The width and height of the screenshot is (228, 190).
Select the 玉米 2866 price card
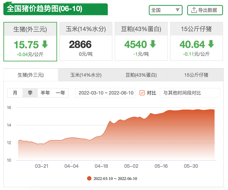click(86, 41)
